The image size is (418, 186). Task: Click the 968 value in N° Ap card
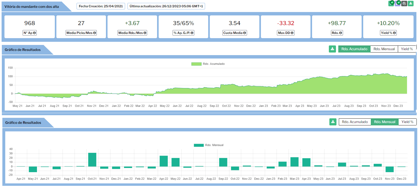click(30, 23)
